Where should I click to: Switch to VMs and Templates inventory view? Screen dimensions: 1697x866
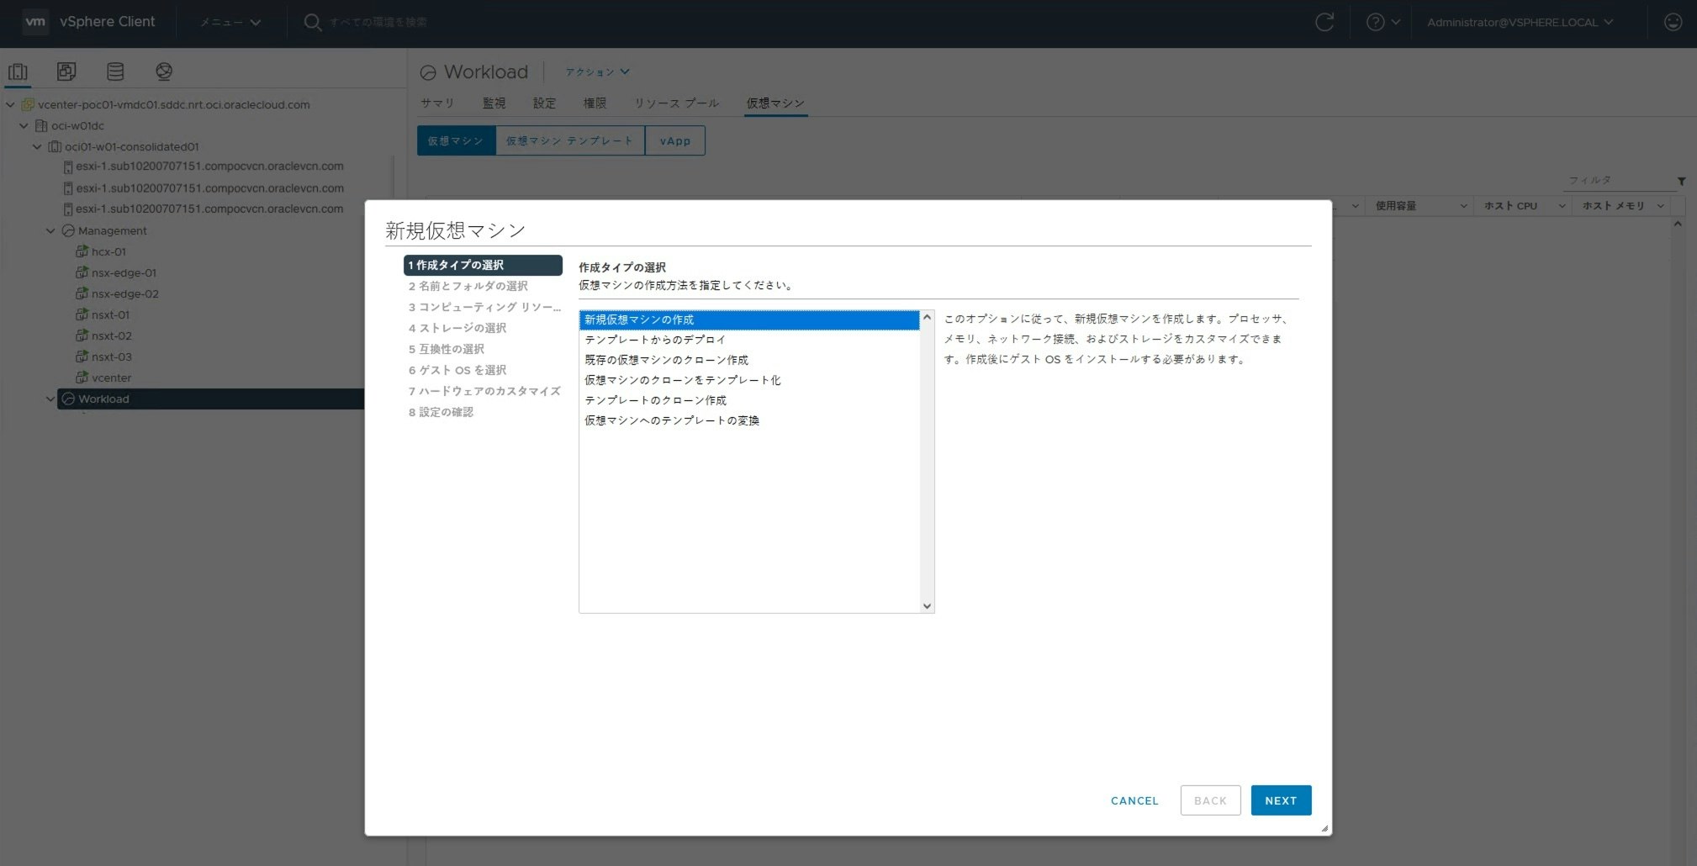coord(66,71)
